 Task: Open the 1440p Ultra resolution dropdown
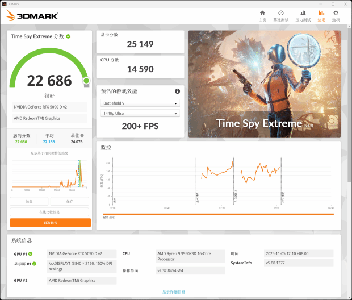(x=140, y=114)
